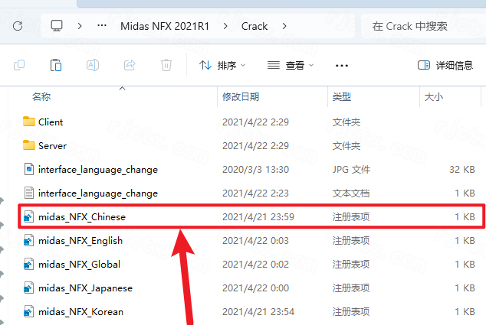The image size is (486, 325).
Task: Click the rename toolbar icon
Action: click(x=92, y=65)
